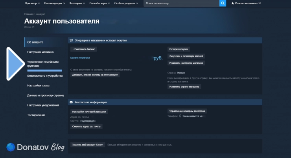Open Данные и просмотр страниц section
This screenshot has height=158, width=291.
click(x=46, y=95)
